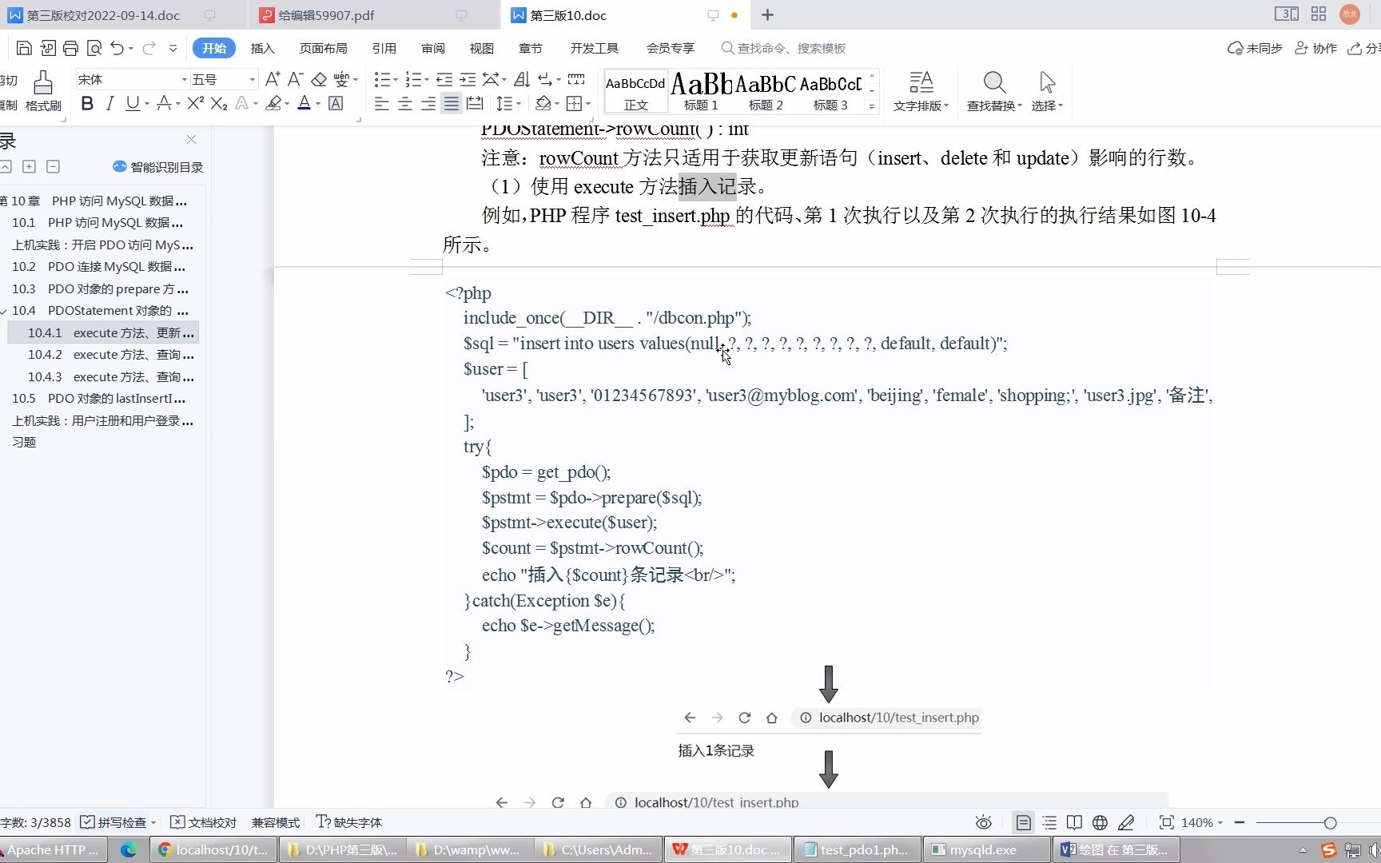Align paragraph text right
Image resolution: width=1381 pixels, height=863 pixels.
pyautogui.click(x=428, y=103)
